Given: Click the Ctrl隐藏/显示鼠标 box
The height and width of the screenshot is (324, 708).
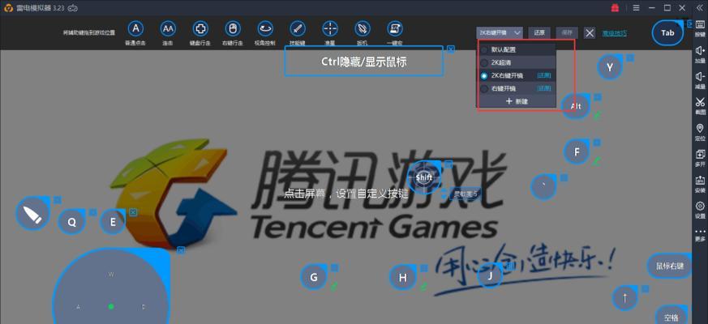Looking at the screenshot, I should pos(363,61).
